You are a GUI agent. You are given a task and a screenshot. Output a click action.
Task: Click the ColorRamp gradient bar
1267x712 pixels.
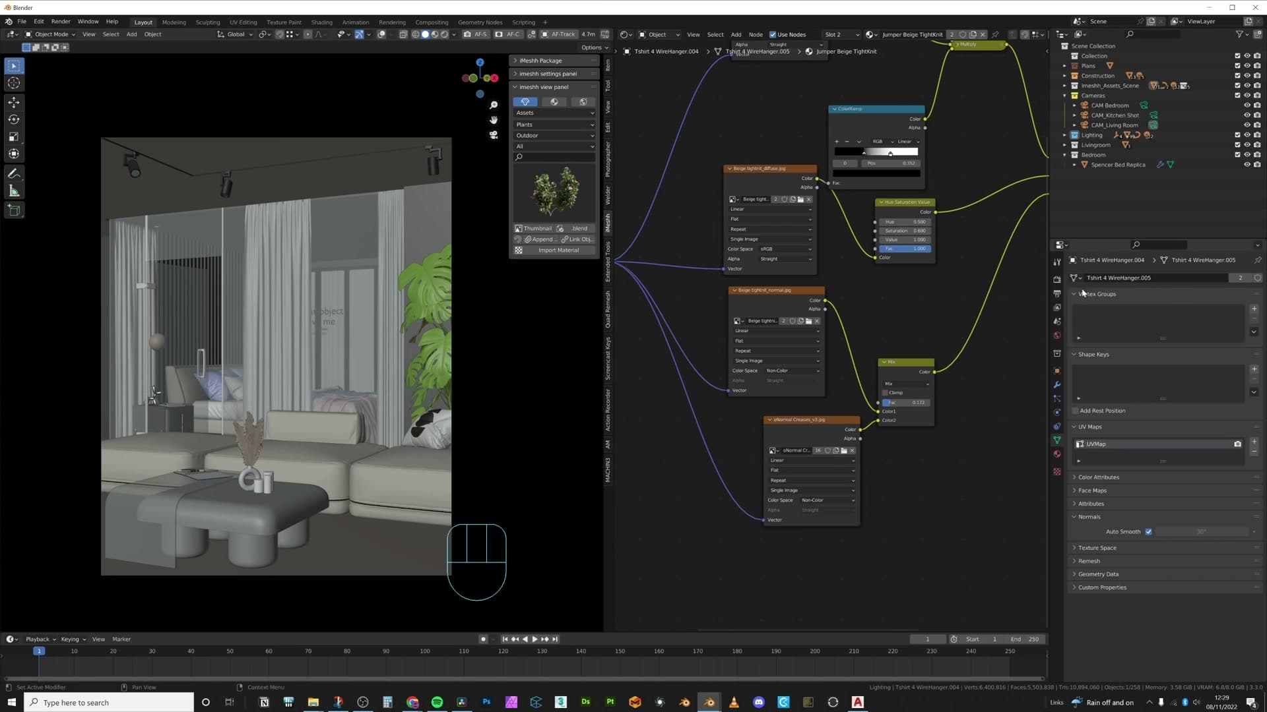[876, 152]
